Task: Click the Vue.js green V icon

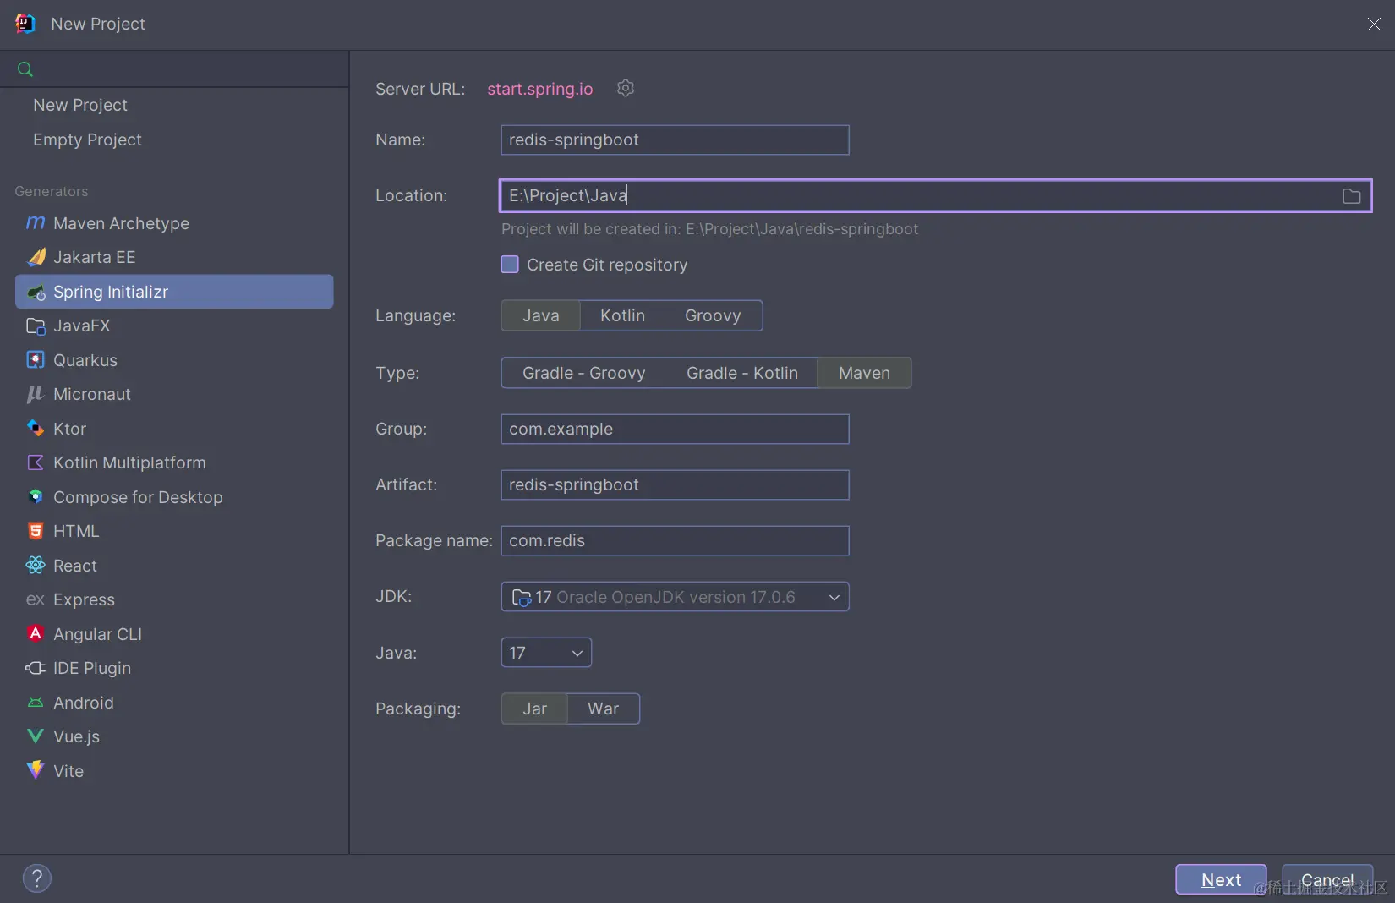Action: 36,736
